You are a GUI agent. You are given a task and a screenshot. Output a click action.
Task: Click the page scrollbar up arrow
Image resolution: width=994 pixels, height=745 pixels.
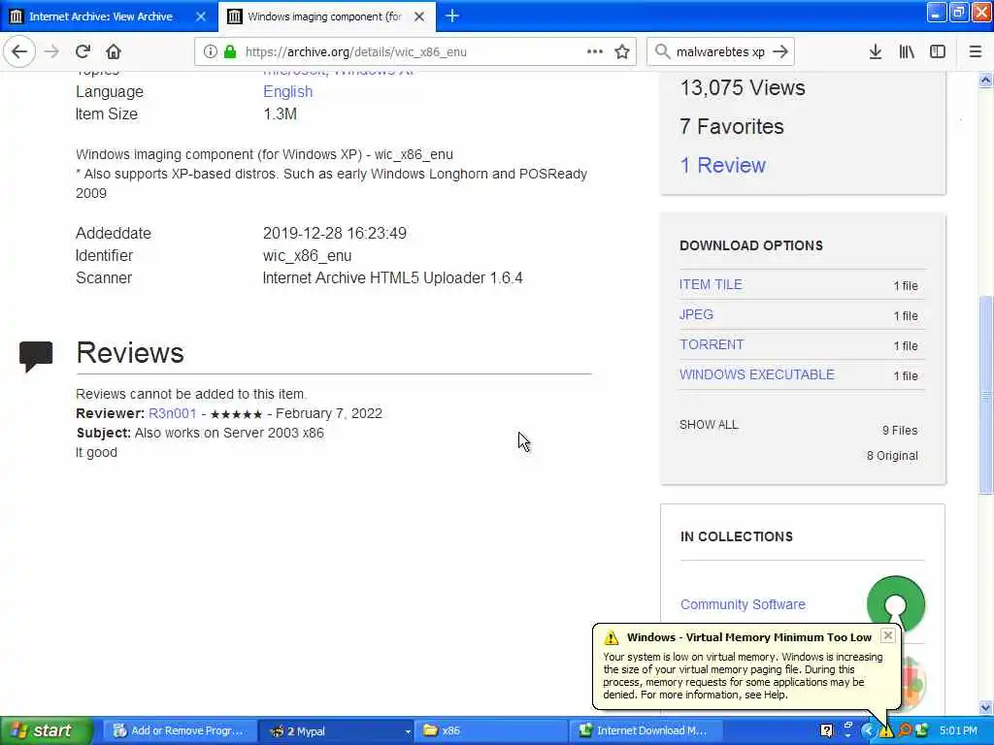(985, 80)
